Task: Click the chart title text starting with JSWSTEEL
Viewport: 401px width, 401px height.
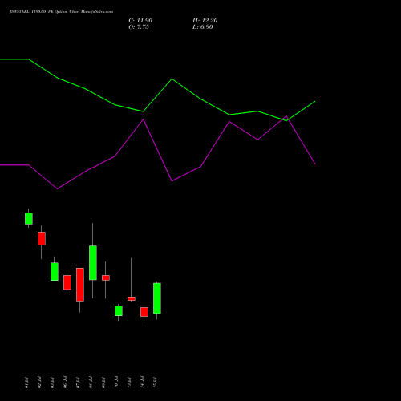Action: [x=61, y=11]
